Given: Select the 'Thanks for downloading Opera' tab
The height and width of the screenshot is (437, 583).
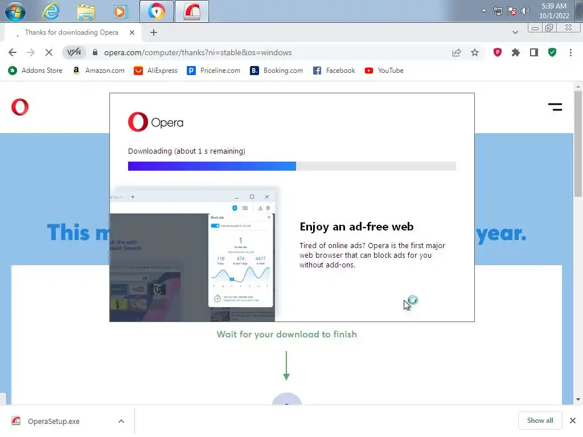Looking at the screenshot, I should pyautogui.click(x=72, y=32).
